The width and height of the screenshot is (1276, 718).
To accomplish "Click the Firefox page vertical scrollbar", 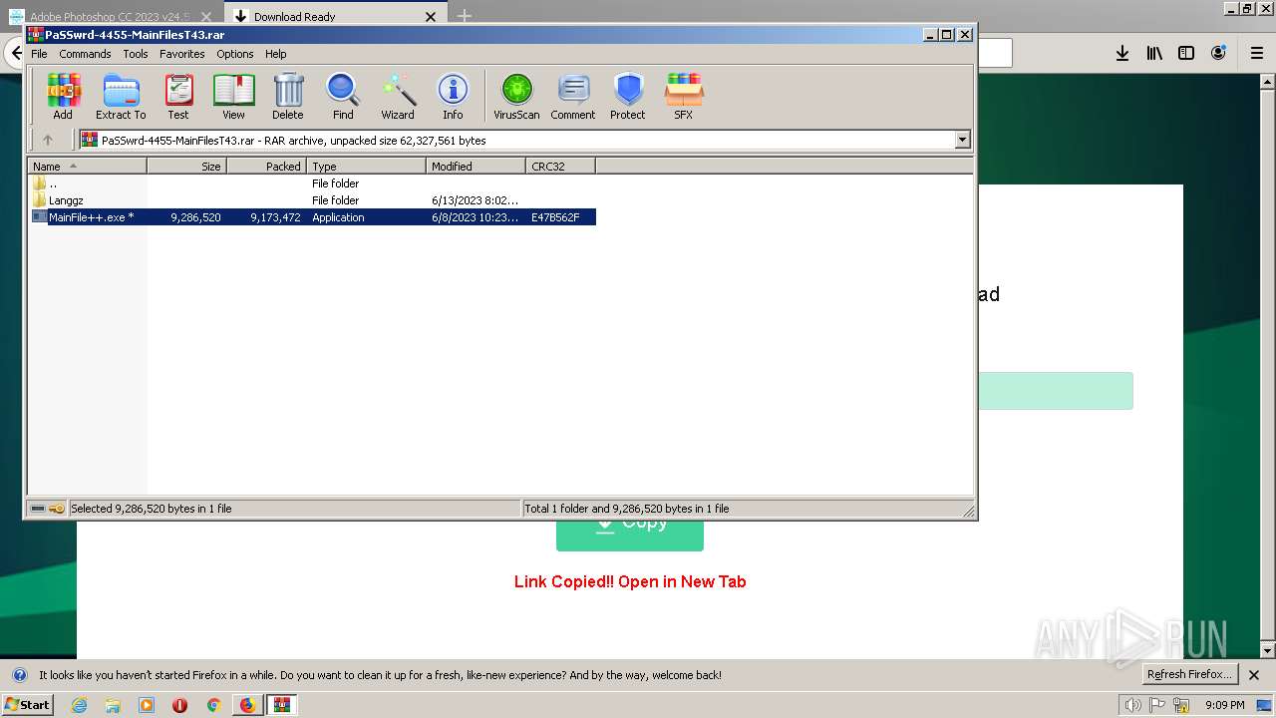I will point(1268,364).
